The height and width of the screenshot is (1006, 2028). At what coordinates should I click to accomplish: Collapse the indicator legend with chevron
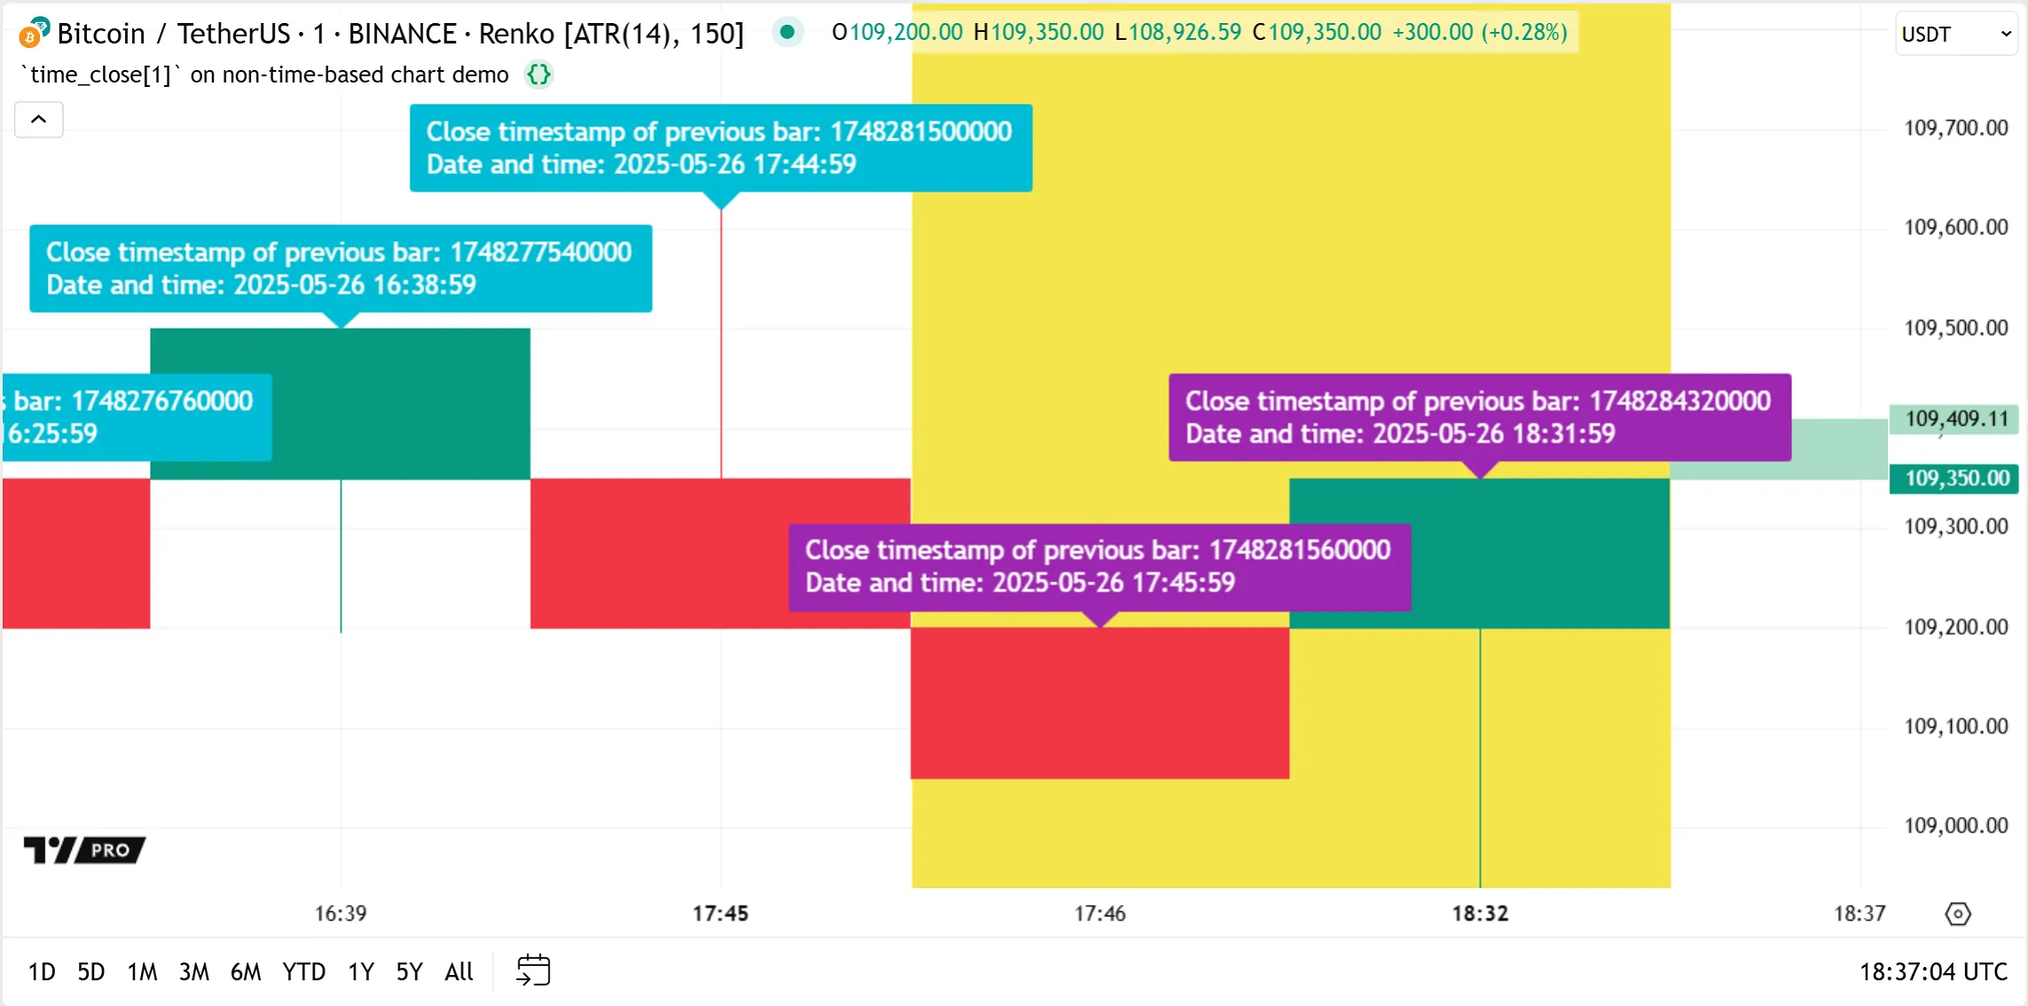[x=39, y=120]
